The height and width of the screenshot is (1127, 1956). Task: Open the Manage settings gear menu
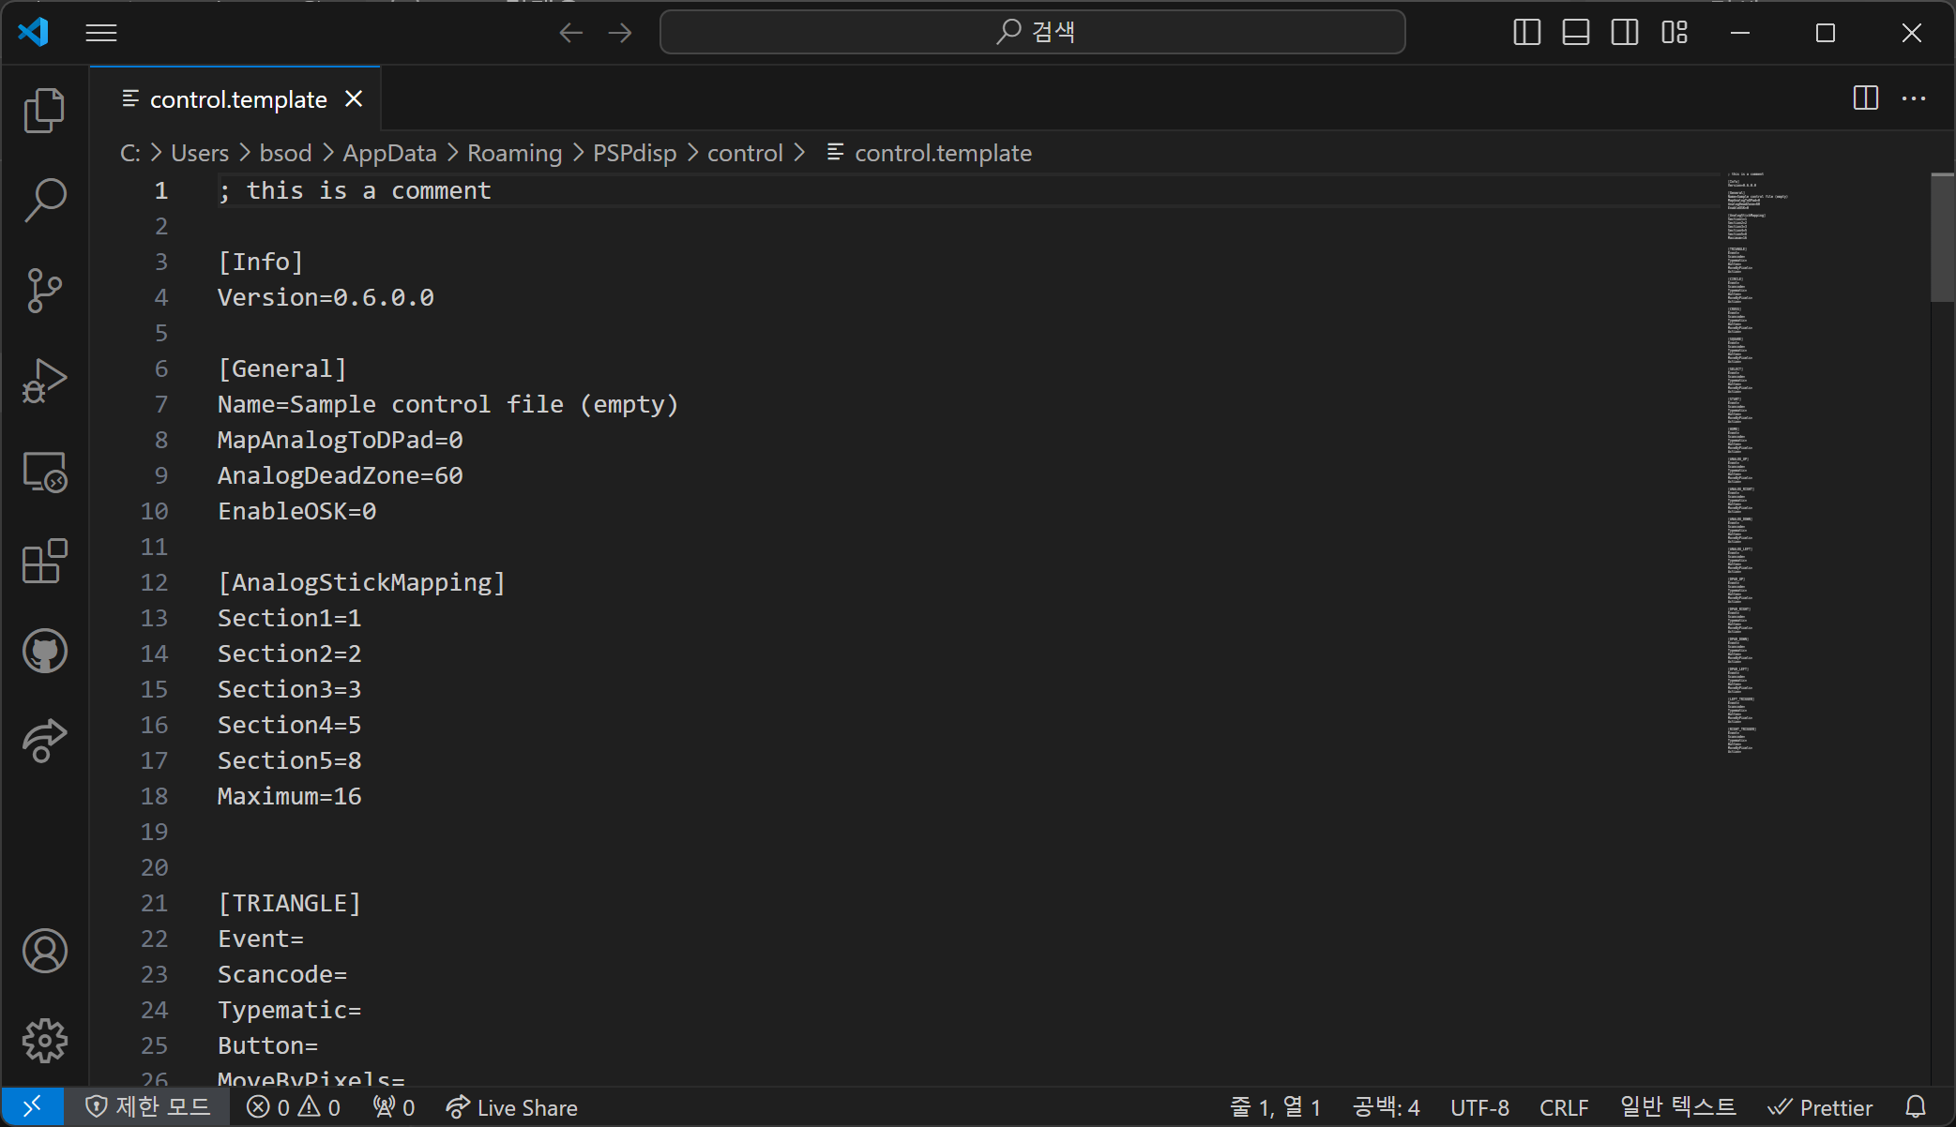(44, 1041)
